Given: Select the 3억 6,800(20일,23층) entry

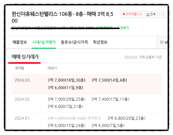Looking at the screenshot, I should pos(126,118).
